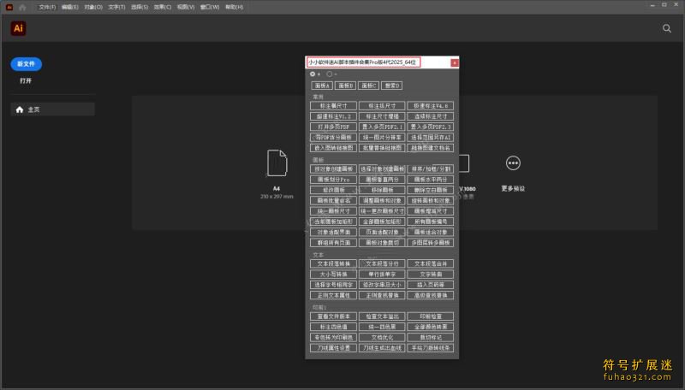Select the A4 document preset icon
This screenshot has width=685, height=390.
pyautogui.click(x=277, y=162)
